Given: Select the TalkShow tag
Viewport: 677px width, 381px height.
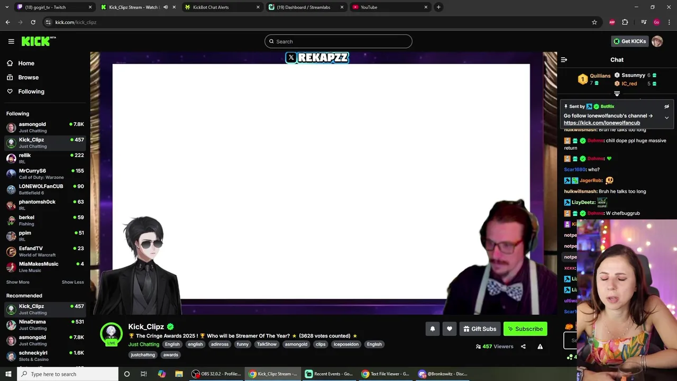Looking at the screenshot, I should click(267, 344).
